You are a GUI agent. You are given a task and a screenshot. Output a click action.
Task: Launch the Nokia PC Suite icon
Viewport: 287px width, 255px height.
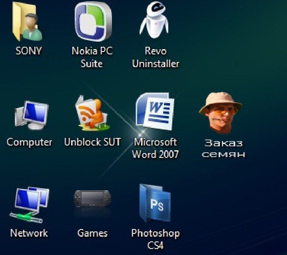(x=93, y=21)
